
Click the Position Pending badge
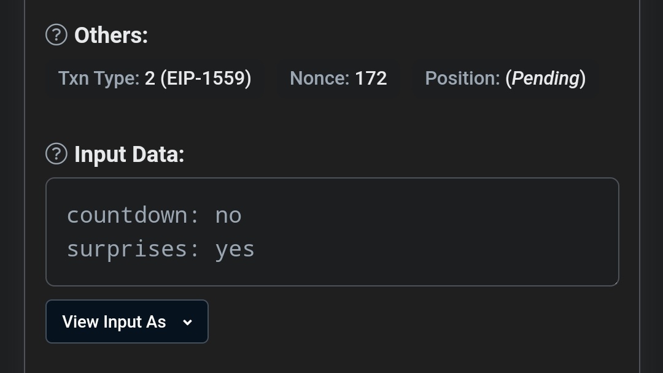[x=505, y=79]
